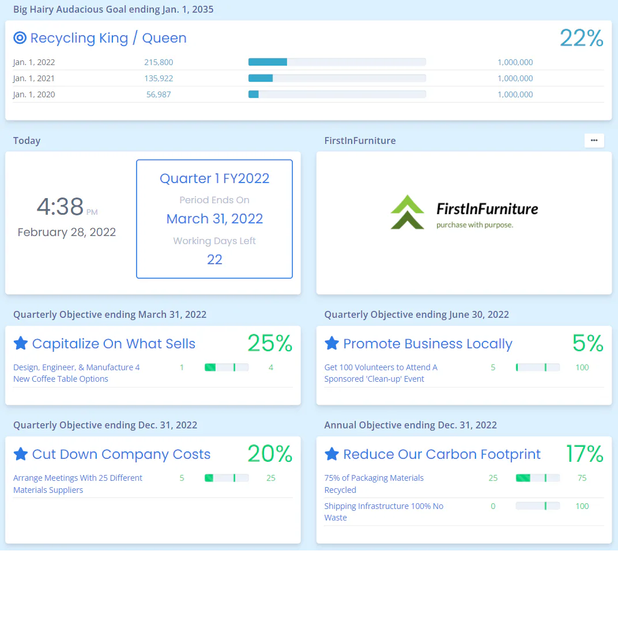Image resolution: width=618 pixels, height=642 pixels.
Task: Open the three-dot menu on FirstInFurniture panel
Action: pos(594,140)
